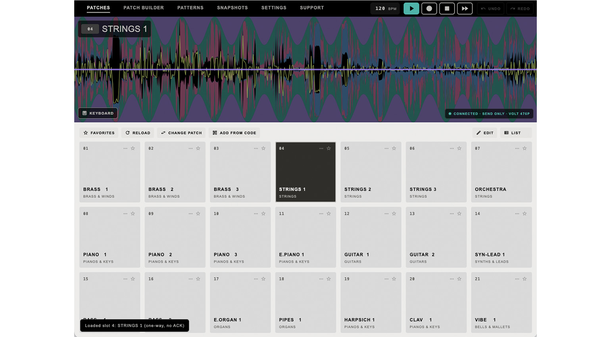The width and height of the screenshot is (611, 337).
Task: Star the ORCHESTRA patch as favorite
Action: [x=525, y=148]
